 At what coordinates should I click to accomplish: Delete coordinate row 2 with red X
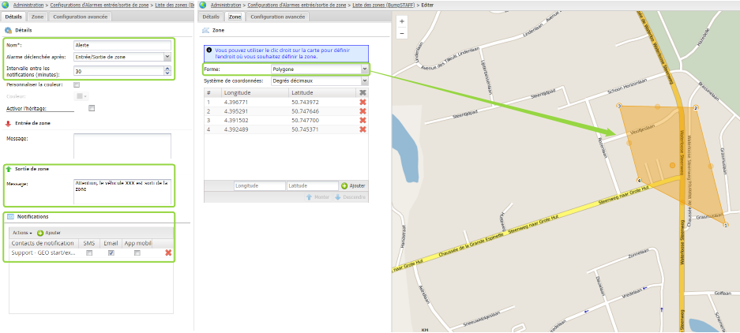363,110
